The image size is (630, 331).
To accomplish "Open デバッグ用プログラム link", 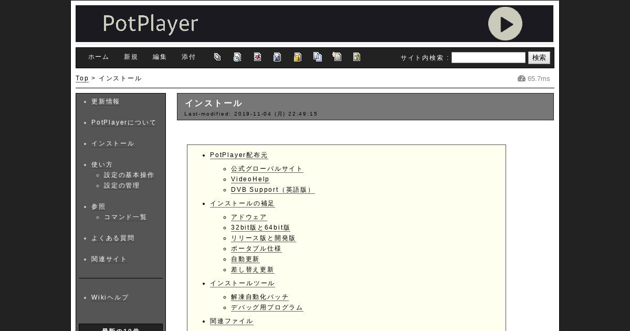I will [x=267, y=307].
